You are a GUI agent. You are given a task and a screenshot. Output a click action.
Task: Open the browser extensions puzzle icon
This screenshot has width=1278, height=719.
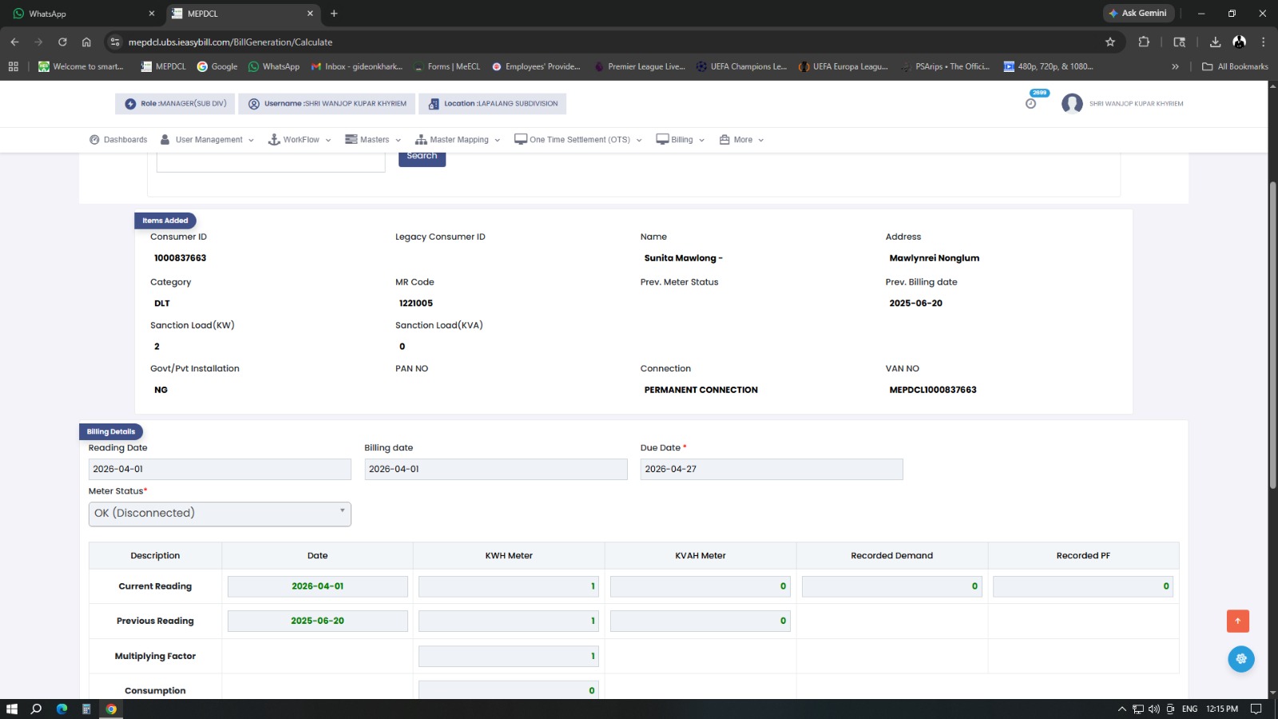pyautogui.click(x=1144, y=42)
